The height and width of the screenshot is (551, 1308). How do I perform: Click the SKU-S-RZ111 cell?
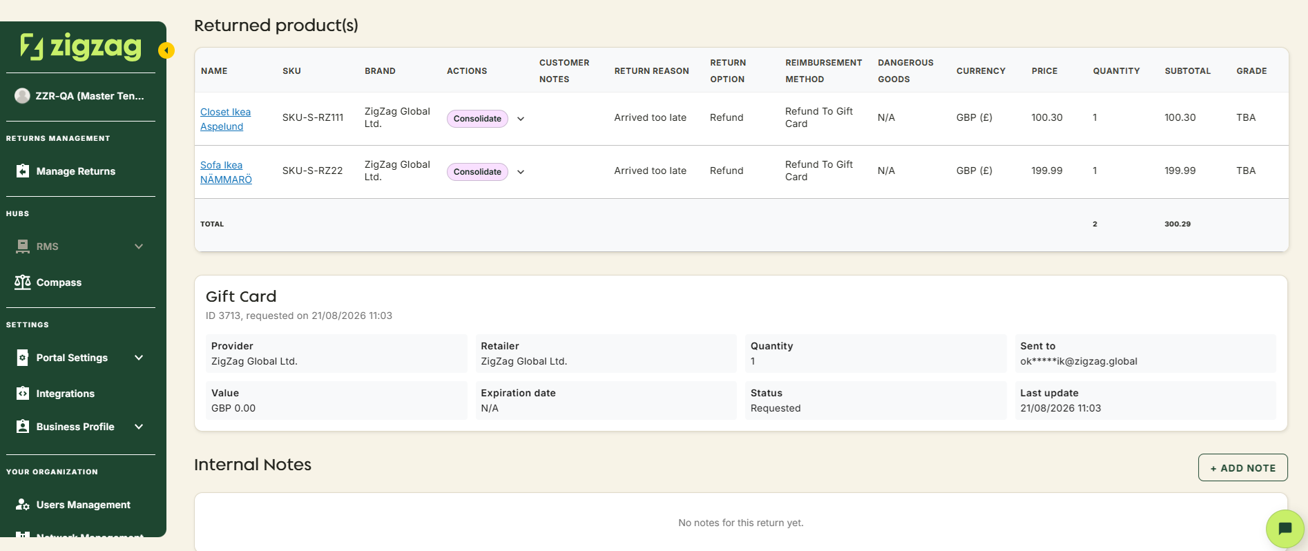[313, 117]
